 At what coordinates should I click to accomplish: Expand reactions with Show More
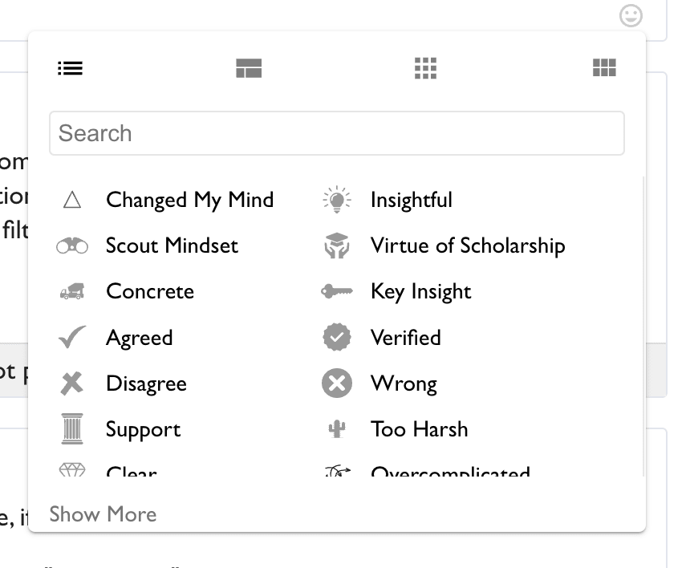(103, 514)
